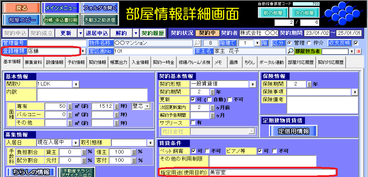Click the magnifier icon beside 物件名称 field
The width and height of the screenshot is (368, 177).
click(x=197, y=43)
